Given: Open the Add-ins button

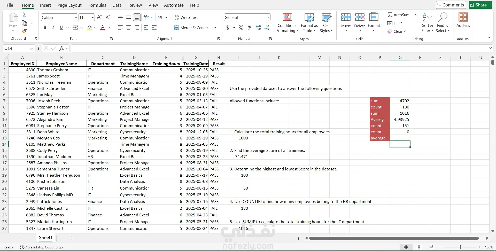Looking at the screenshot, I should [463, 20].
